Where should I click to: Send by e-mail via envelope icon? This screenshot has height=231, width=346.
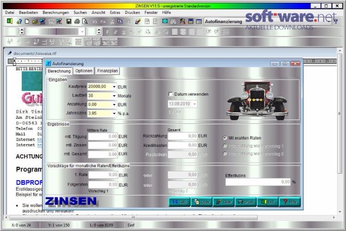[165, 21]
